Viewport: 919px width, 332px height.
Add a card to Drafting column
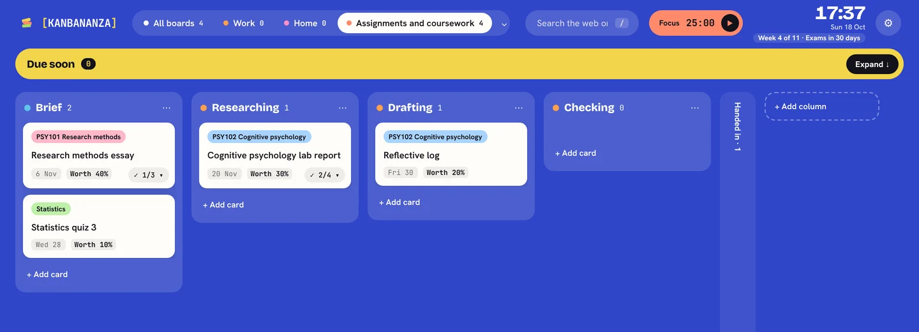[400, 202]
